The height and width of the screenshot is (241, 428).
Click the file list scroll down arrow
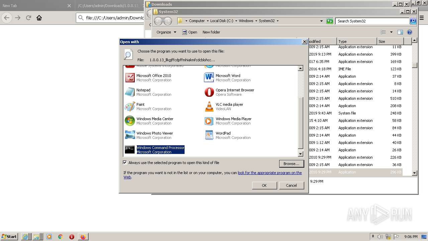pyautogui.click(x=415, y=173)
